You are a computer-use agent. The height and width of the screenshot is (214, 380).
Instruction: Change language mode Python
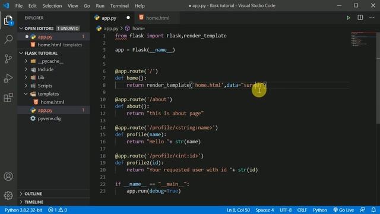[x=319, y=210]
